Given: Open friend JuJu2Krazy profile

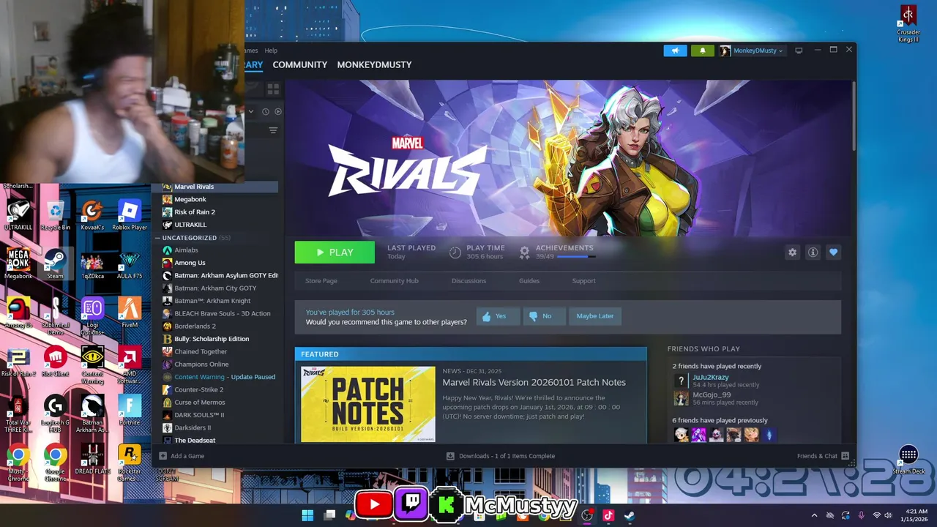Looking at the screenshot, I should (x=711, y=377).
